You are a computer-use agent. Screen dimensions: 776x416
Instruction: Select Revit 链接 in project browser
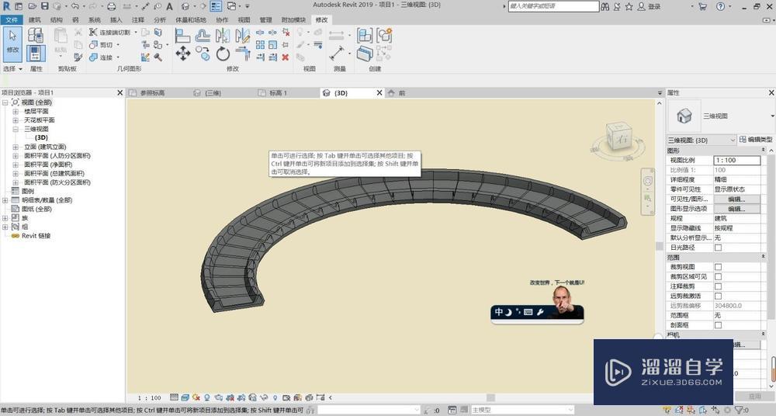point(36,236)
